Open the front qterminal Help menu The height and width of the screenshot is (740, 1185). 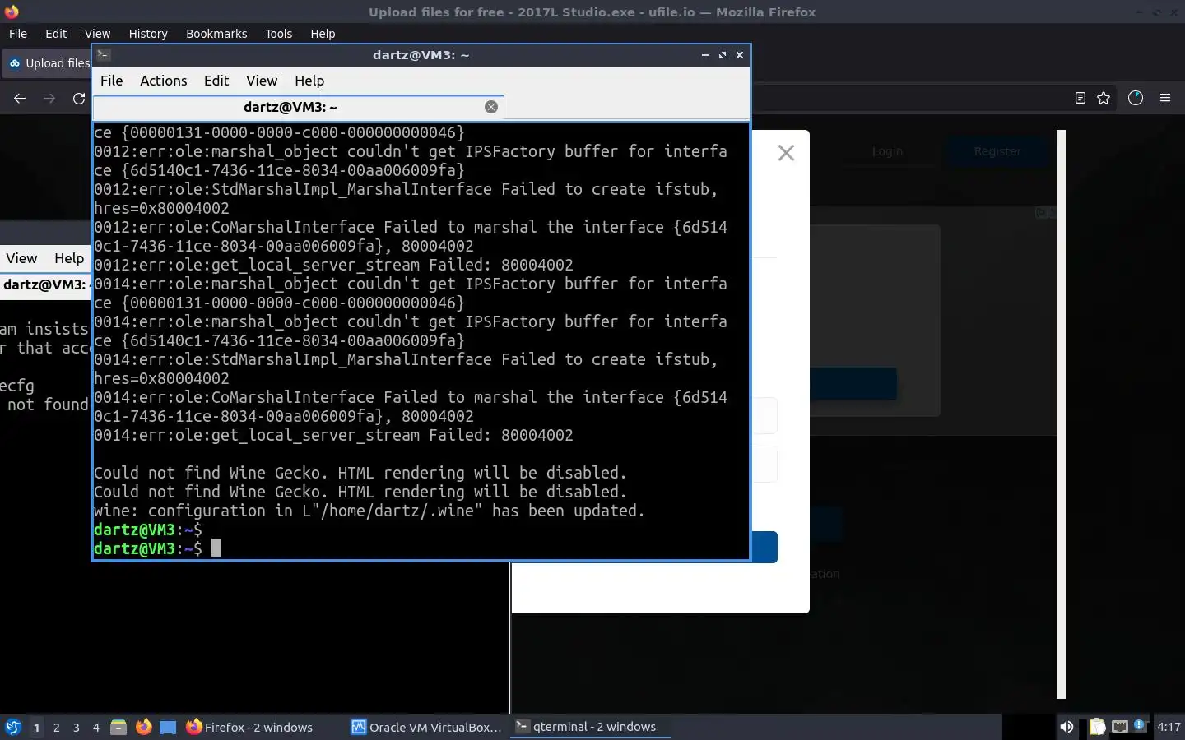click(x=309, y=81)
